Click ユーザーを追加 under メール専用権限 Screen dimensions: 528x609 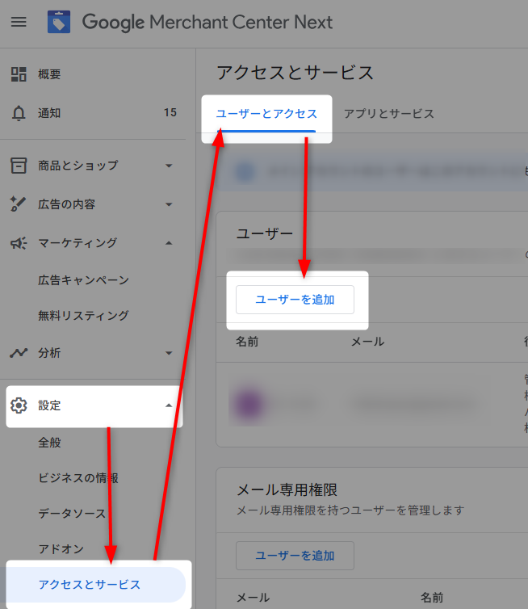[295, 556]
